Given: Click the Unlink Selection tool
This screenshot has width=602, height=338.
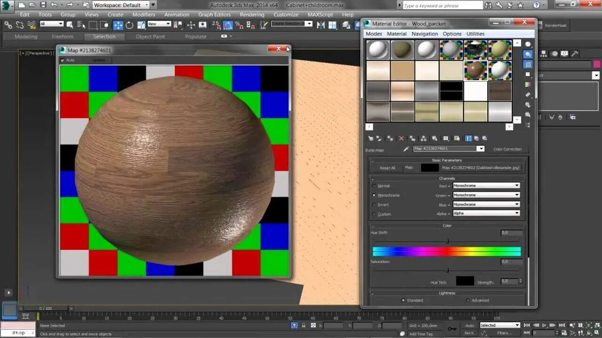Looking at the screenshot, I should 20,25.
